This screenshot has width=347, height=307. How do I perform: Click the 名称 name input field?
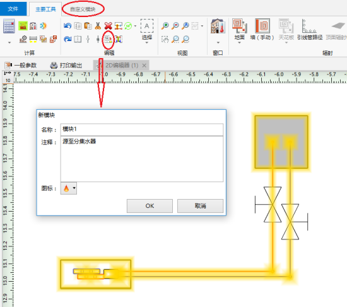click(141, 129)
